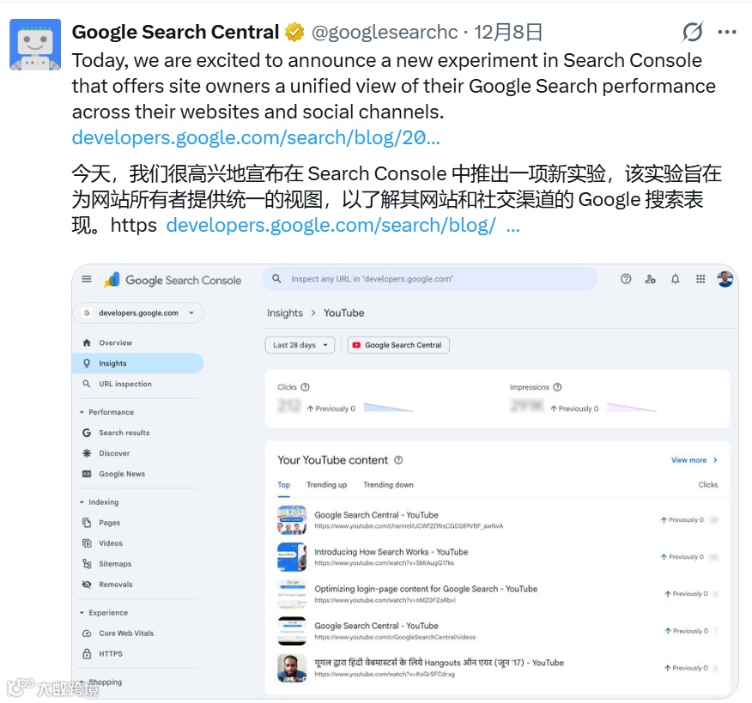Viewport: 752px width, 703px height.
Task: Collapse the Performance section
Action: [82, 412]
